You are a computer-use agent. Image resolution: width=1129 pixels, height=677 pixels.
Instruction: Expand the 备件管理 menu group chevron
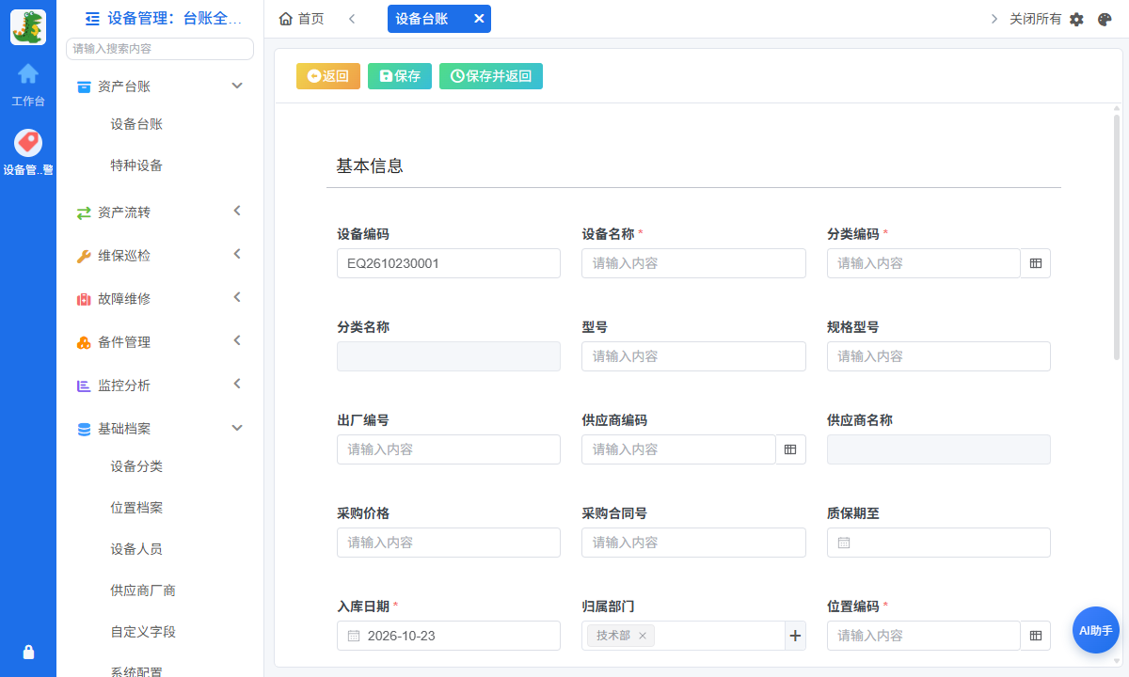237,340
